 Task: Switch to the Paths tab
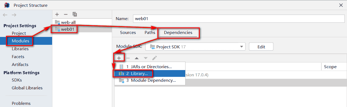(150, 33)
